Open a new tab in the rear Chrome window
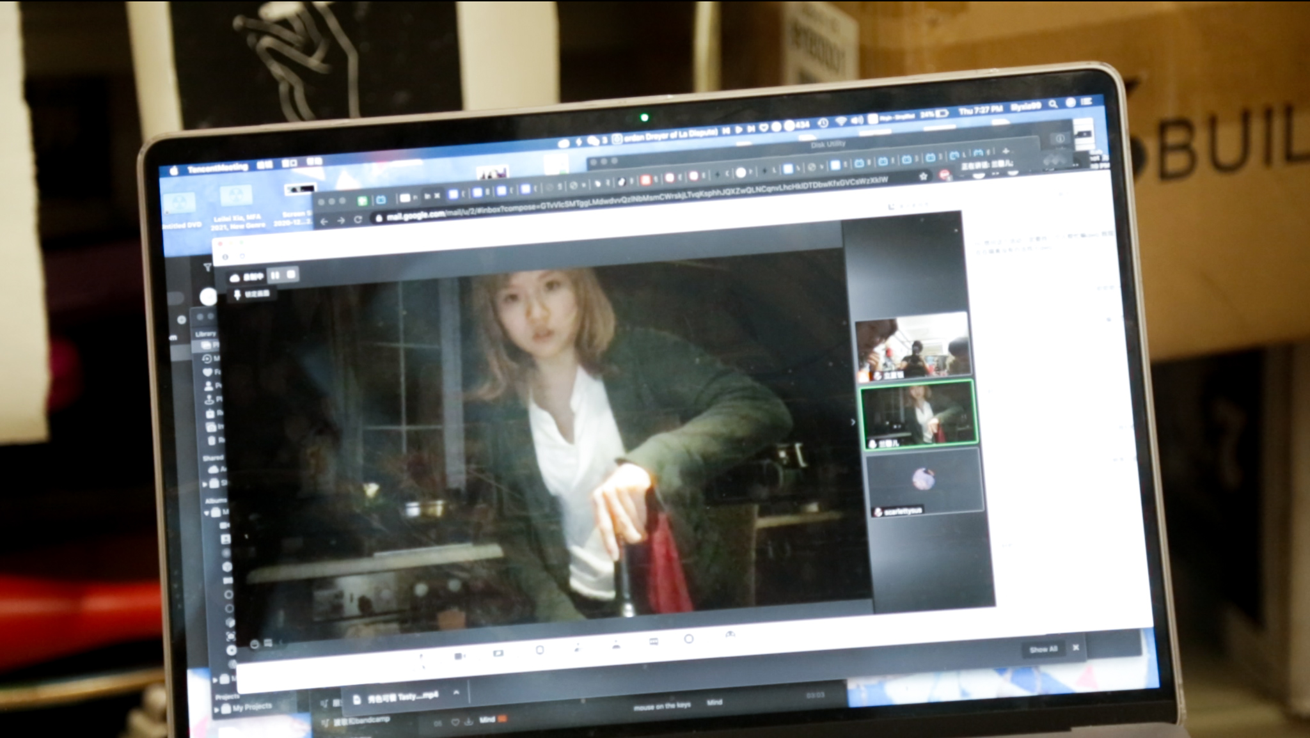Image resolution: width=1310 pixels, height=738 pixels. [1006, 151]
